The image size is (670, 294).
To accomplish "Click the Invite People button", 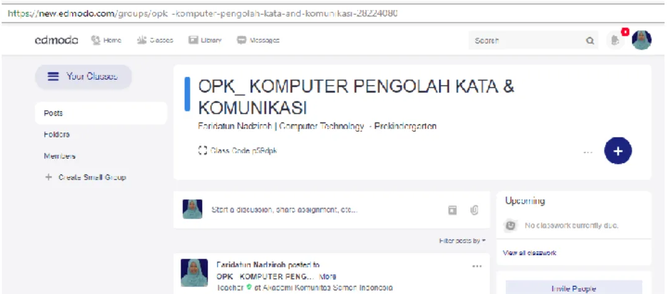I will click(574, 287).
